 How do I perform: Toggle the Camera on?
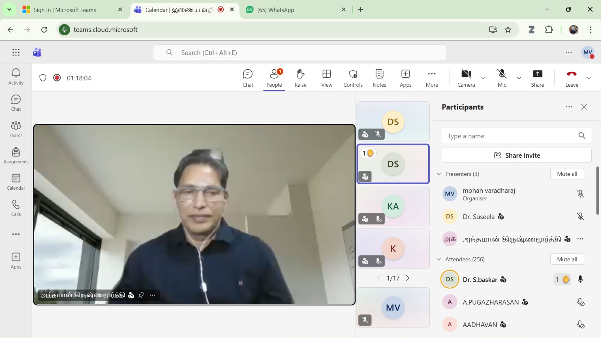click(466, 78)
